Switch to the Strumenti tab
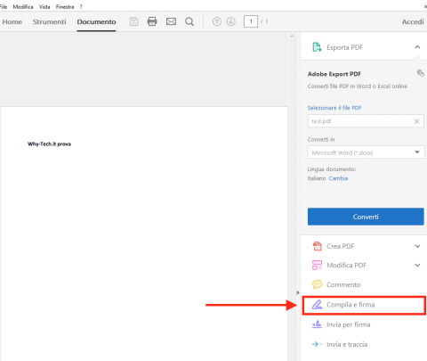The image size is (427, 361). point(49,21)
